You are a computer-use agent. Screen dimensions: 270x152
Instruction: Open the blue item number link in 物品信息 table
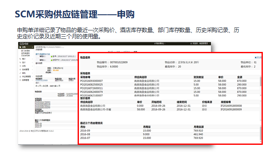point(41,81)
